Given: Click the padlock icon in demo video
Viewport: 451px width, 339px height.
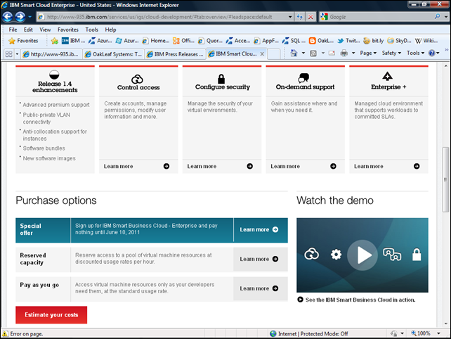Looking at the screenshot, I should 417,255.
